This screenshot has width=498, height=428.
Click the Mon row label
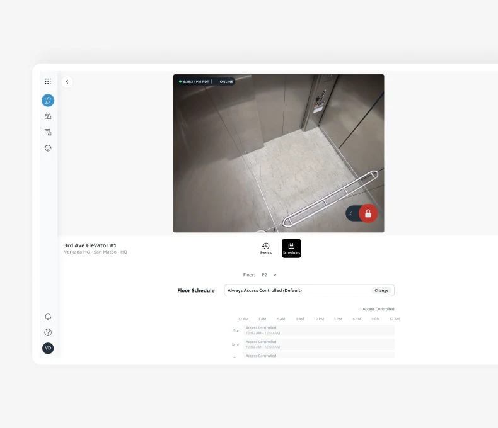[236, 344]
